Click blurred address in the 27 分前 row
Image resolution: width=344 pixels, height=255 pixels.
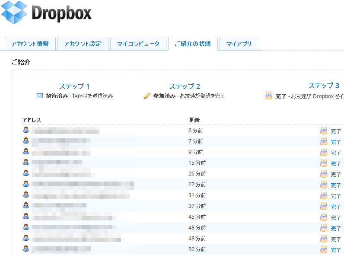pos(83,185)
